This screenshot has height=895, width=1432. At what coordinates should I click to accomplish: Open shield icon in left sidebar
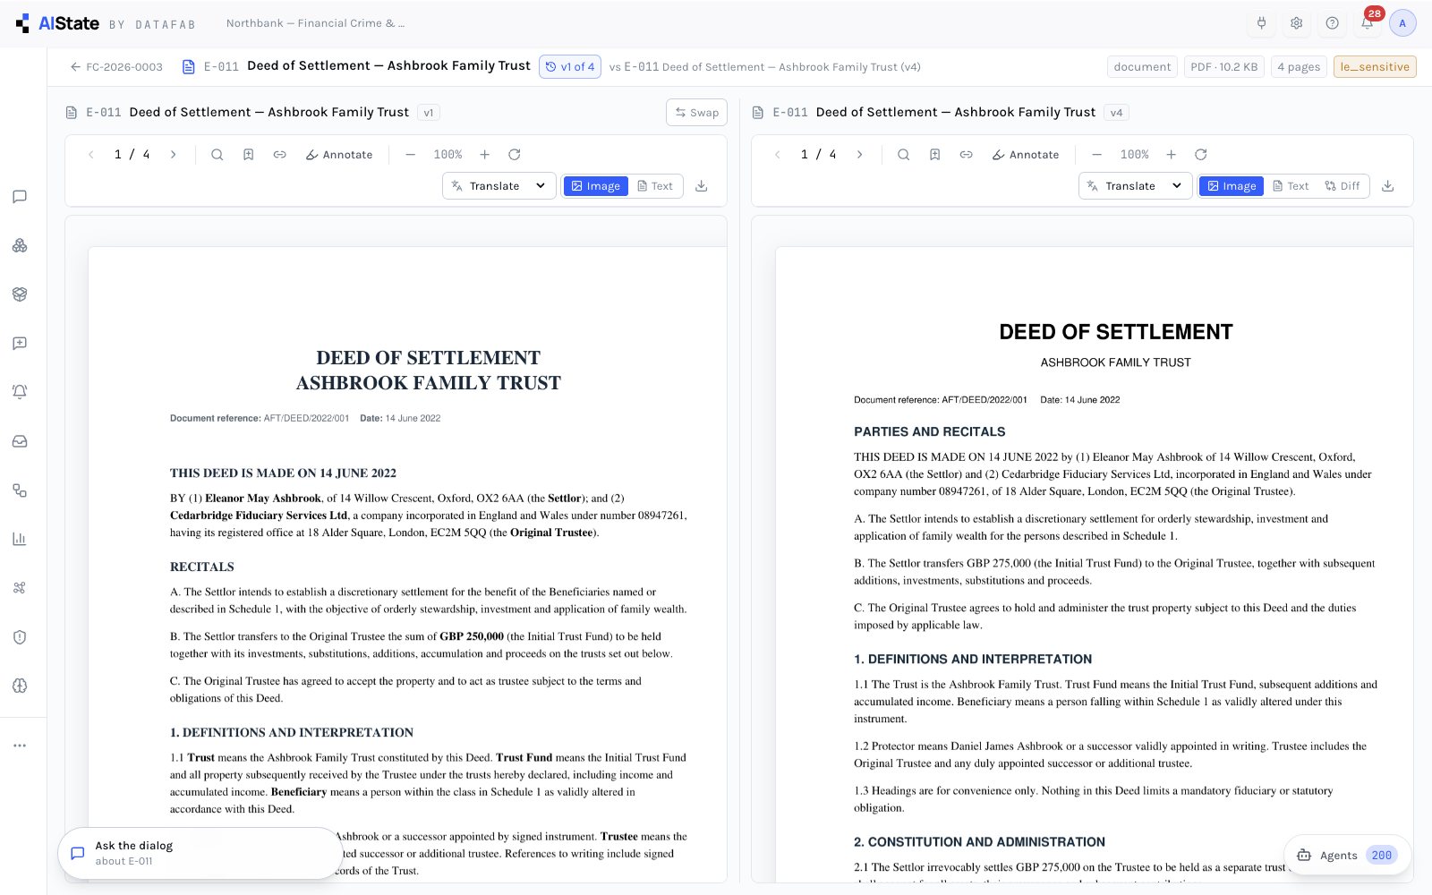(20, 637)
